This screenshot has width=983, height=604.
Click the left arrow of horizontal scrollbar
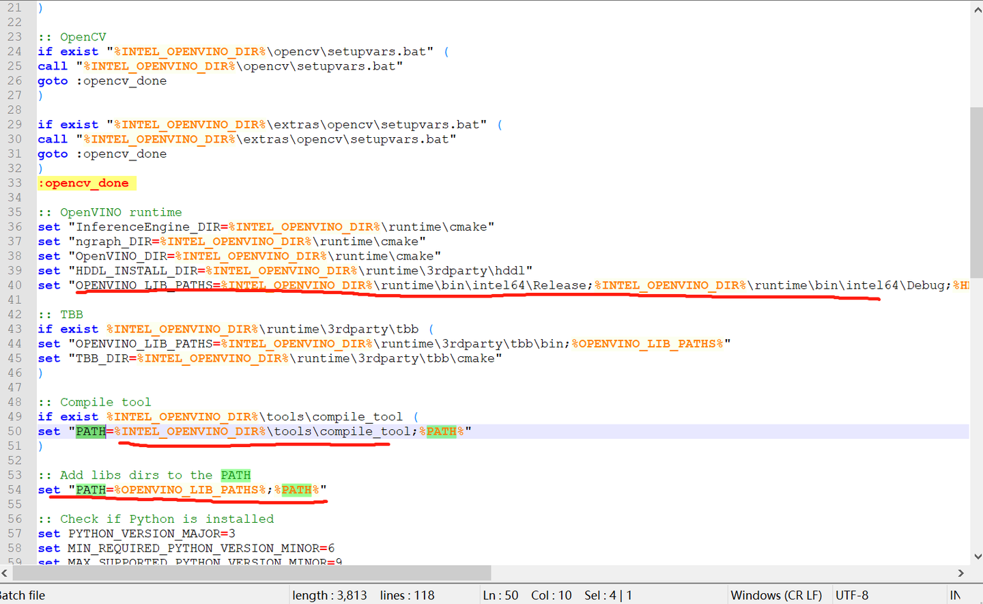[x=5, y=573]
